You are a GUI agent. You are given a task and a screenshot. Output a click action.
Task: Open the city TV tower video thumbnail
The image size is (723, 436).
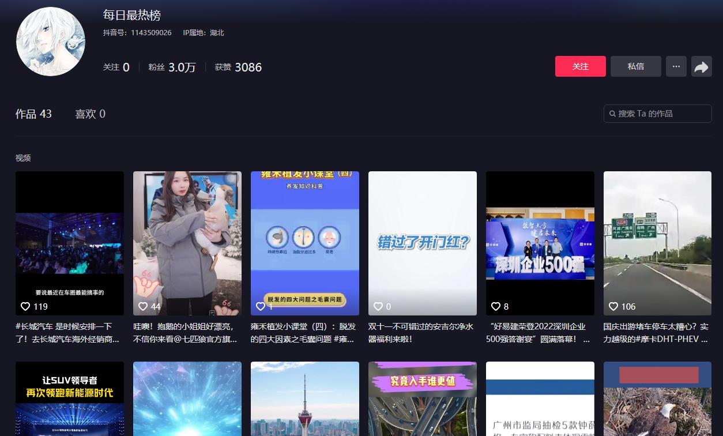coord(305,399)
